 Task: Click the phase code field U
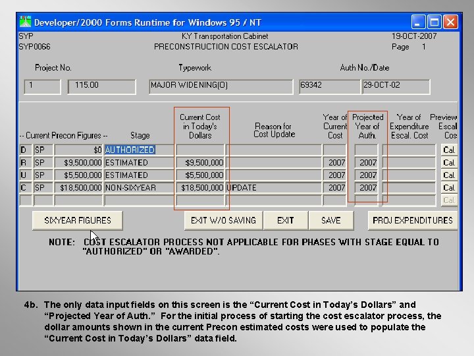pos(26,175)
